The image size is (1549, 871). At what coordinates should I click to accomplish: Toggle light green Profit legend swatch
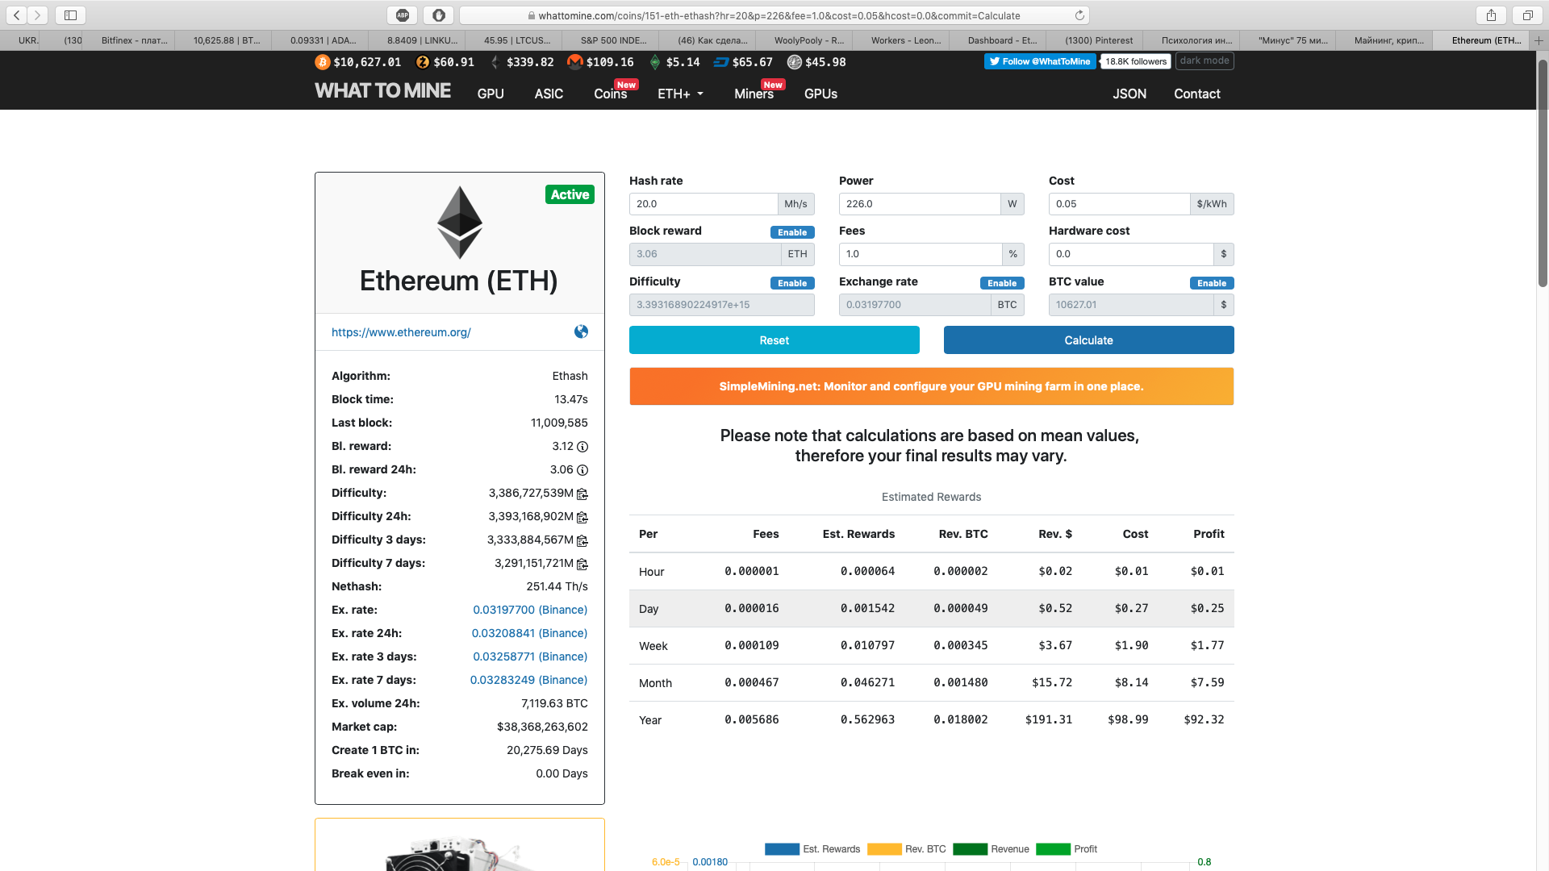click(x=1053, y=849)
